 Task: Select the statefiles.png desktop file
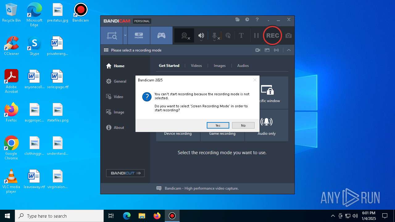tap(58, 113)
